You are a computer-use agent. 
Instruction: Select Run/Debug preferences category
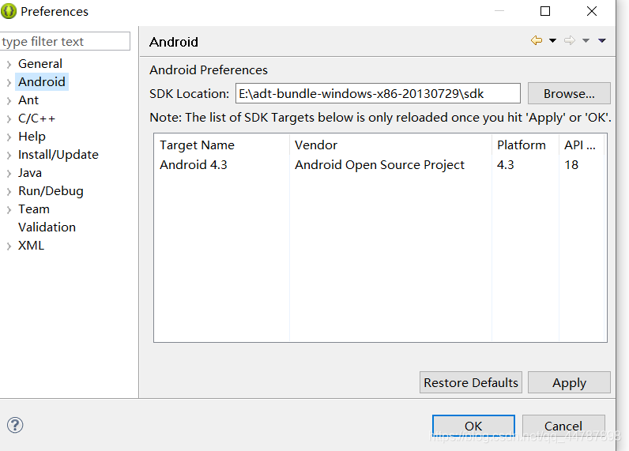[51, 191]
